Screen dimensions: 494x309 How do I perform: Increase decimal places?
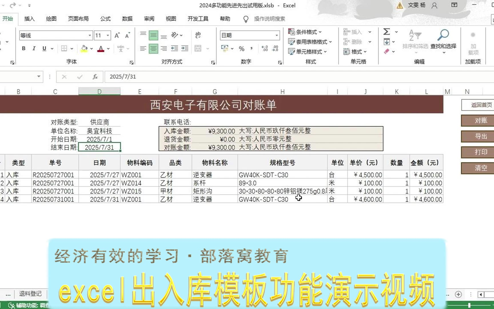point(265,48)
